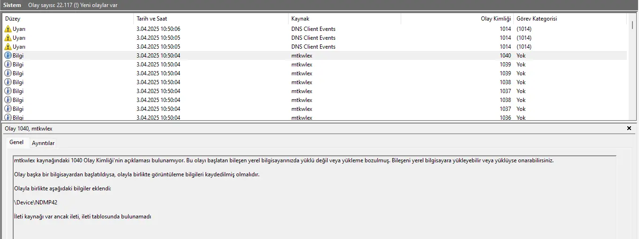The height and width of the screenshot is (239, 639).
Task: Close the Olay 1040 details pane
Action: (x=629, y=128)
